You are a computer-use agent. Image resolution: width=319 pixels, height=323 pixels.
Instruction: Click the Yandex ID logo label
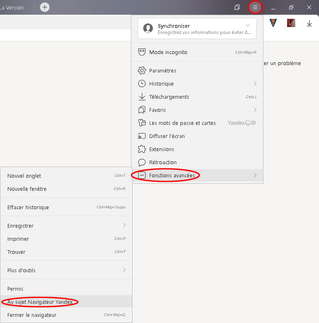click(x=242, y=123)
